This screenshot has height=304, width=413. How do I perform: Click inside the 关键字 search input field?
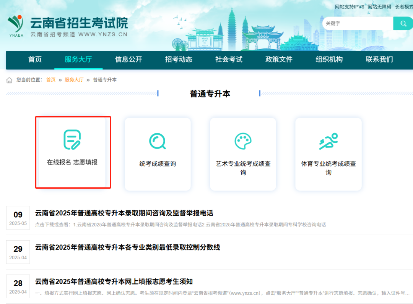tap(358, 23)
